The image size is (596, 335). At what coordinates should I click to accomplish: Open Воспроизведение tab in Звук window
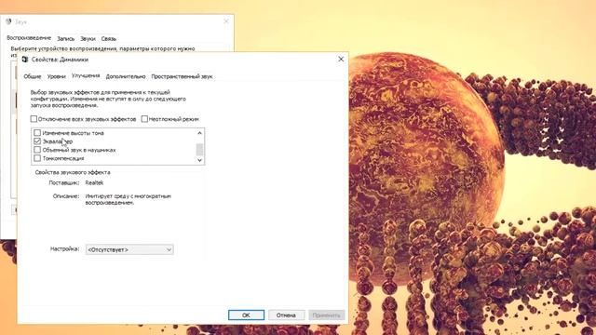click(x=29, y=38)
